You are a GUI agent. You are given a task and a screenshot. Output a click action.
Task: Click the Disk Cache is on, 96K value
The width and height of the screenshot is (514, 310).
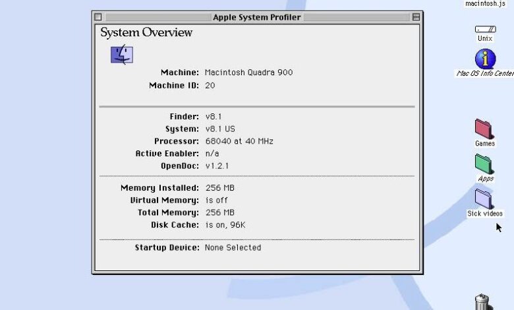click(225, 225)
